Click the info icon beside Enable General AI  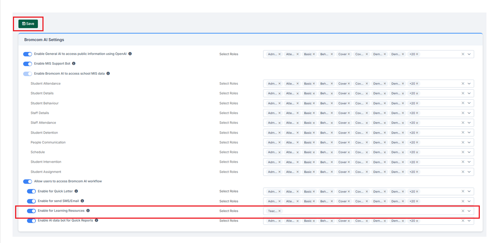coord(129,54)
